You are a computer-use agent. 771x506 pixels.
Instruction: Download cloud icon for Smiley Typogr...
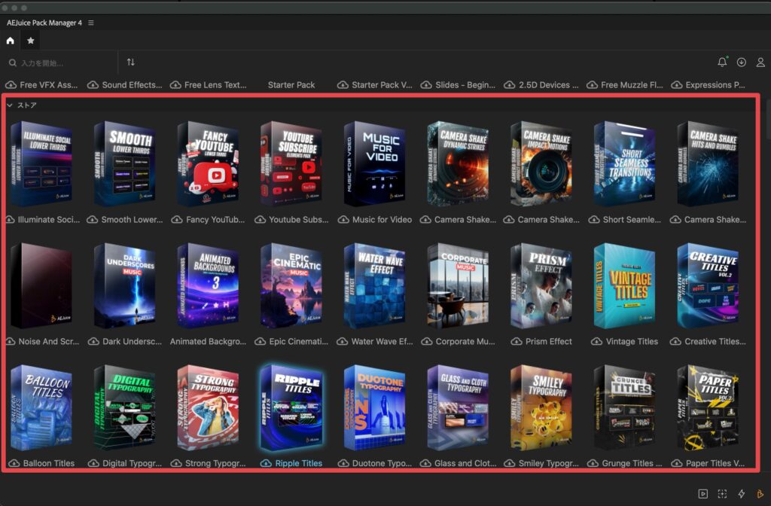[510, 463]
